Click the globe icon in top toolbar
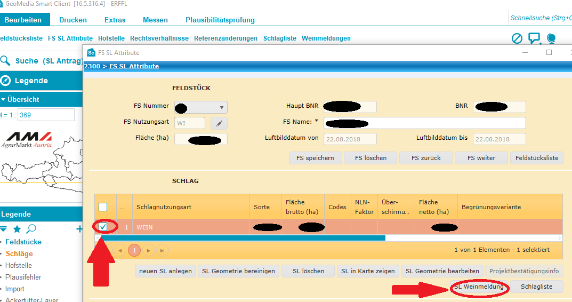Screen dimensions: 572x302 coord(551,38)
